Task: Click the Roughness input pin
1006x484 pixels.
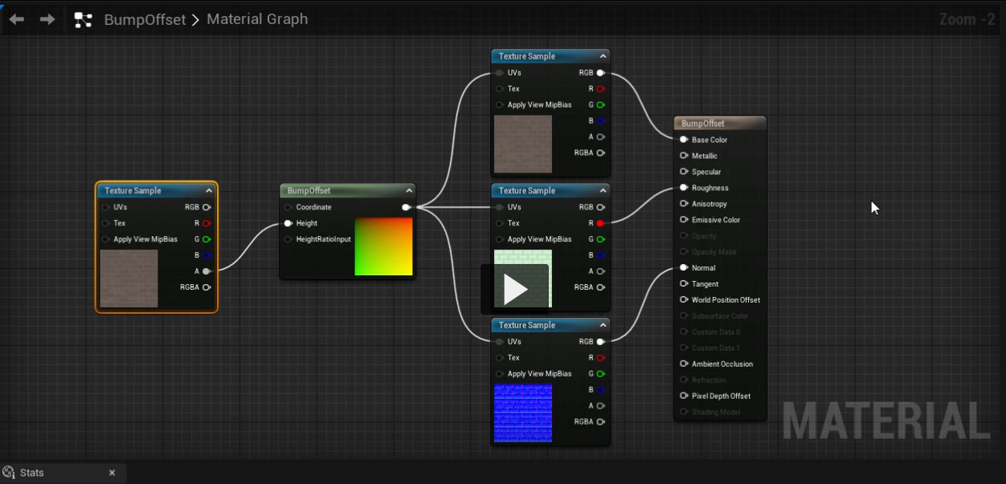Action: 684,188
